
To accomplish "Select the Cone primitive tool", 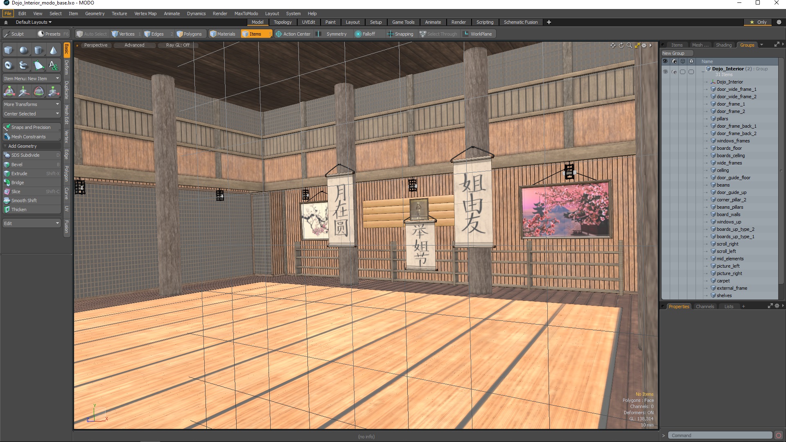I will click(53, 50).
